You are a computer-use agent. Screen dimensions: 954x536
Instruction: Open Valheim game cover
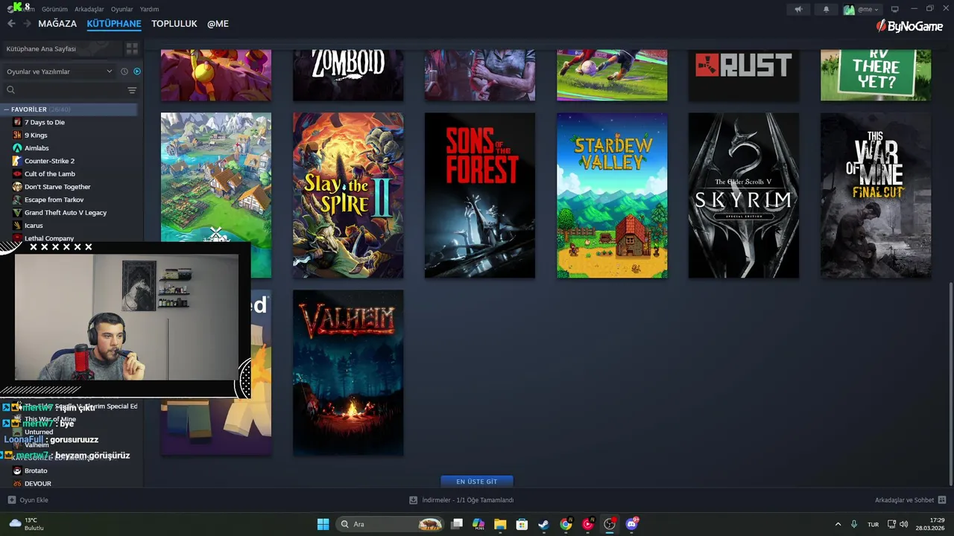(348, 373)
